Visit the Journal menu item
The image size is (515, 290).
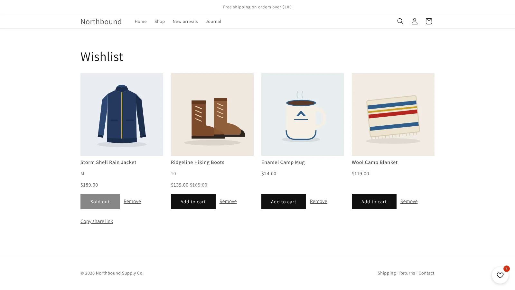click(213, 22)
